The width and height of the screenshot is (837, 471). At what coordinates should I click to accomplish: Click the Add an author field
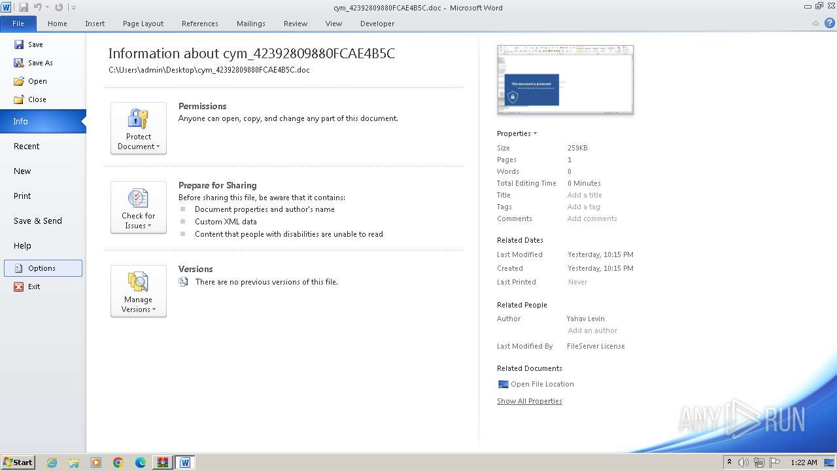[592, 330]
